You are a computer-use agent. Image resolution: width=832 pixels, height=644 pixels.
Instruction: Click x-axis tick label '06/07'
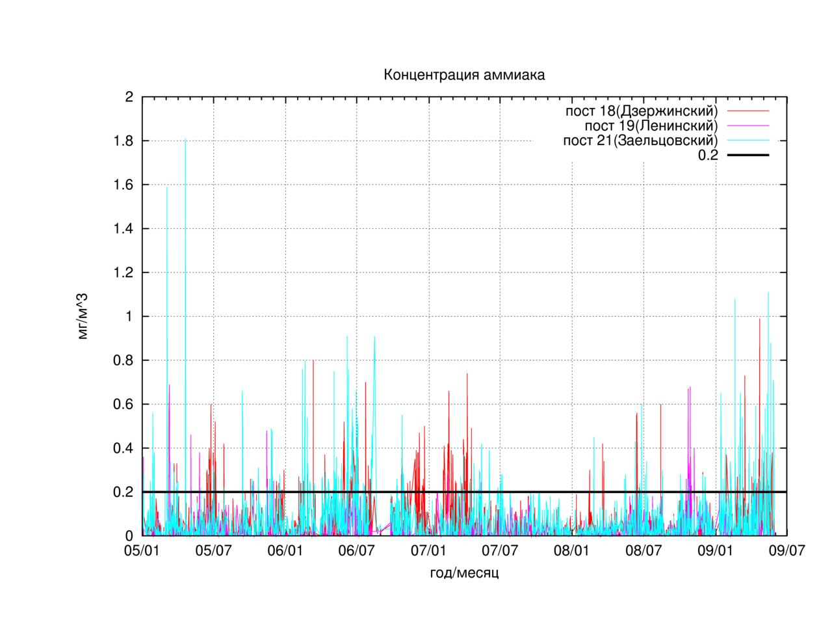[357, 551]
